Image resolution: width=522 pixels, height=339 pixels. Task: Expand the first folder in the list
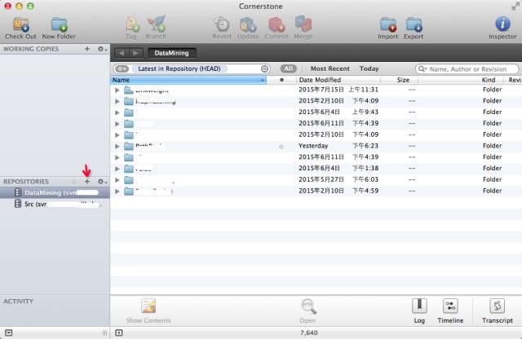117,90
